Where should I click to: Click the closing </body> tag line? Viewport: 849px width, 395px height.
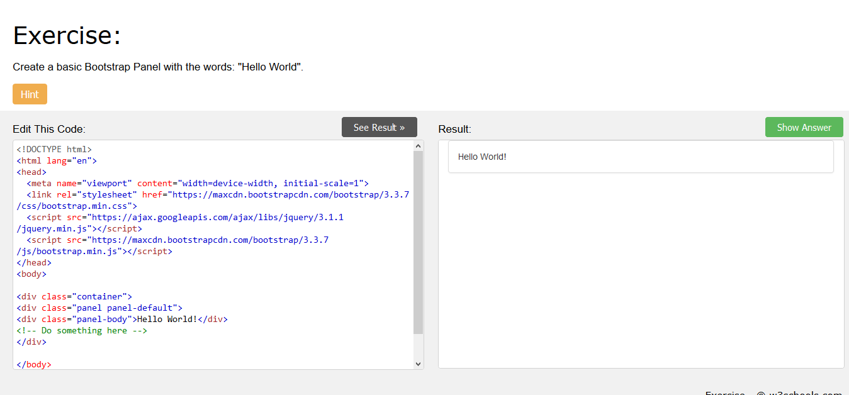click(34, 364)
